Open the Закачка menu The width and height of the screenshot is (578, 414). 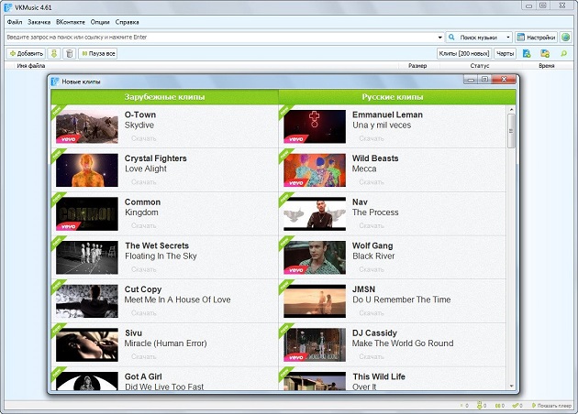(39, 22)
